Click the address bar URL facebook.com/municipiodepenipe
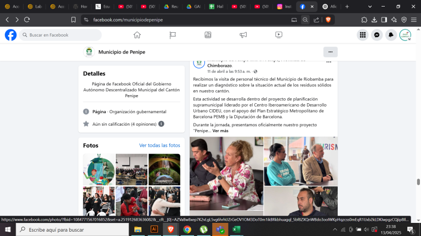 (x=128, y=20)
